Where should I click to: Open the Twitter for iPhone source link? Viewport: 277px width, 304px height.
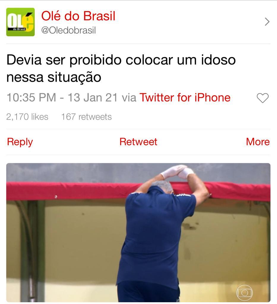tap(185, 97)
